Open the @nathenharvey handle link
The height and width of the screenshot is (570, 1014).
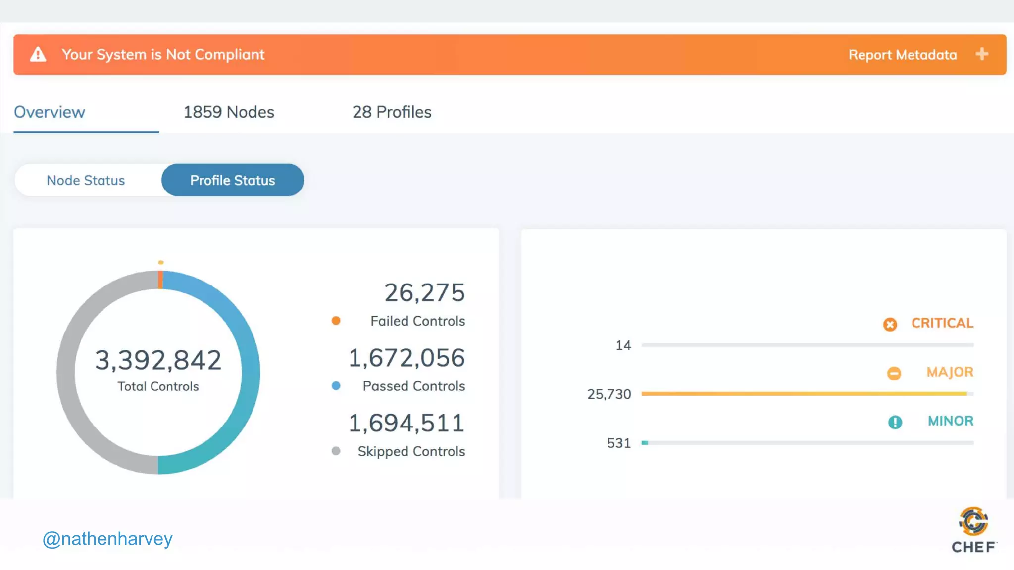[107, 539]
